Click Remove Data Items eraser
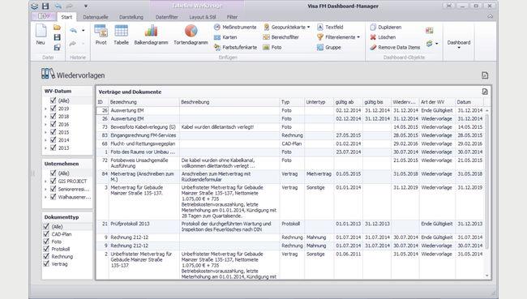Image resolution: width=527 pixels, height=299 pixels. 395,47
